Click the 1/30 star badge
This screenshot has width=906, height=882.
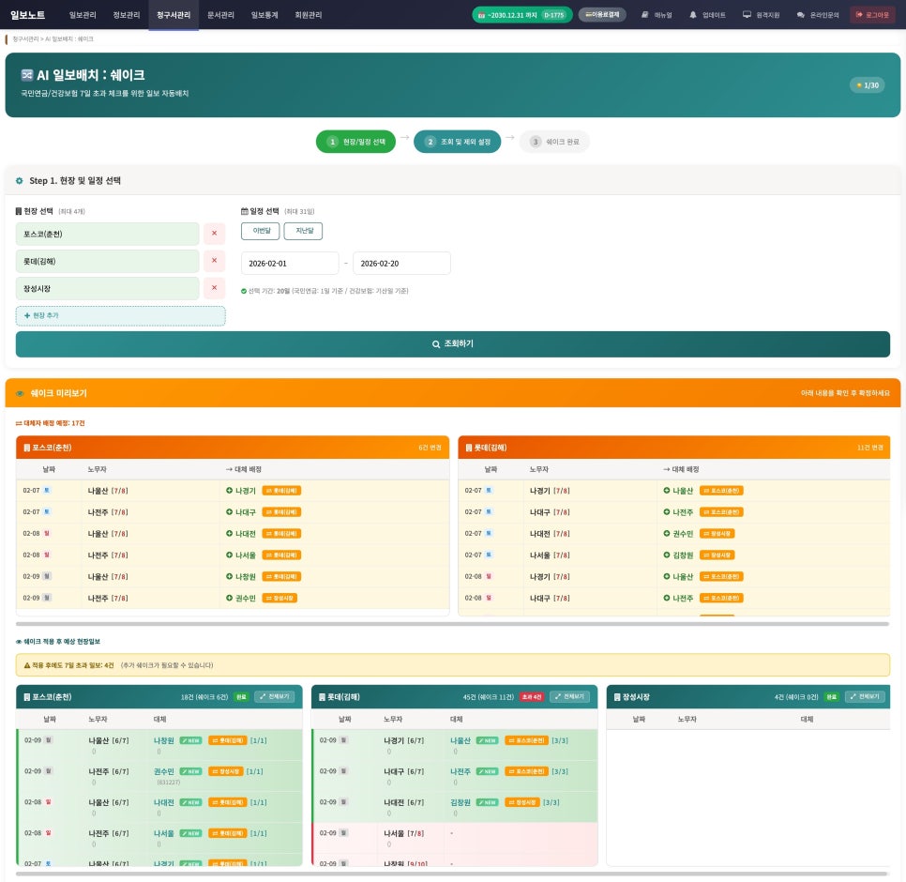867,85
